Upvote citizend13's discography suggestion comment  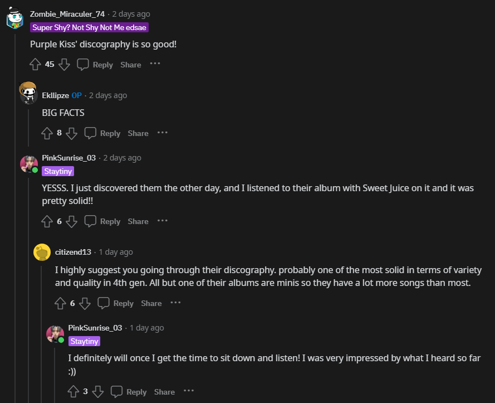click(61, 303)
